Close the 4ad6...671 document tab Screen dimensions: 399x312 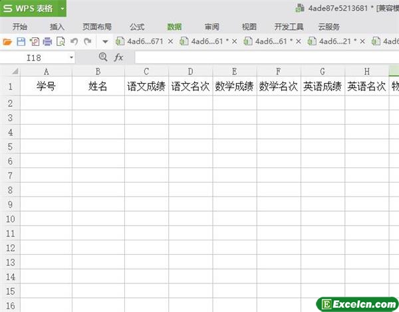point(170,41)
